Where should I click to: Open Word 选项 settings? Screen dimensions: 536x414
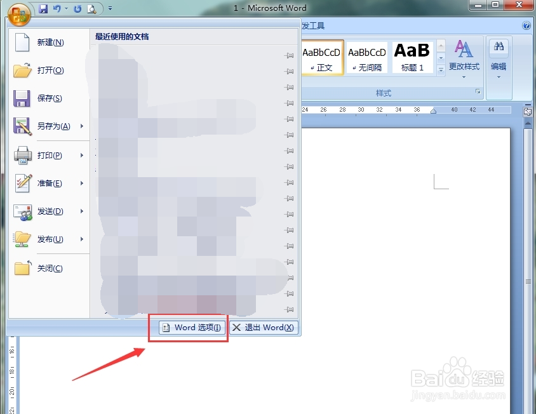[x=191, y=328]
